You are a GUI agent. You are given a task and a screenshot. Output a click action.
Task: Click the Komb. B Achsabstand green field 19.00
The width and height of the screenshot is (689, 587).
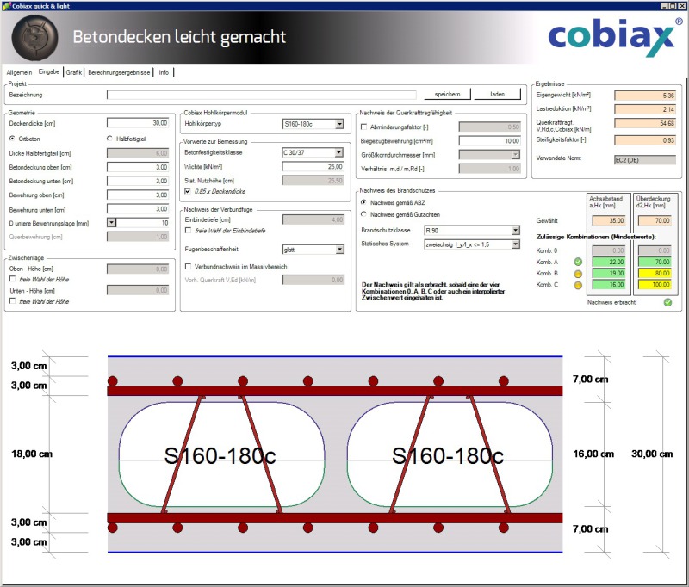coord(609,273)
